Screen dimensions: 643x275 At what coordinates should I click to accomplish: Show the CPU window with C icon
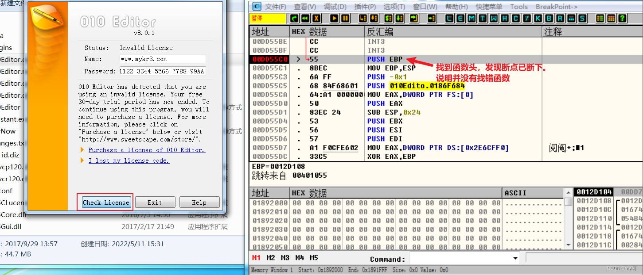tap(516, 18)
